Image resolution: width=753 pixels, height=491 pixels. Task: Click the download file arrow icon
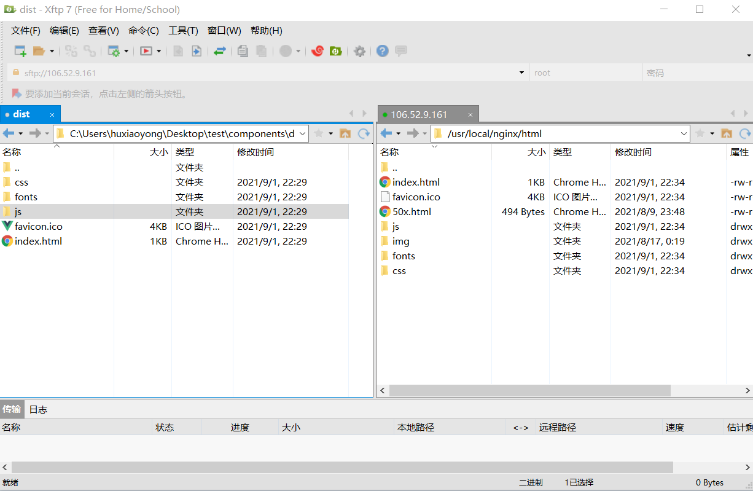(197, 51)
